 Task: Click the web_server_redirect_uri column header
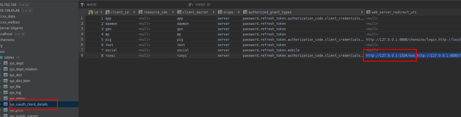click(x=394, y=12)
